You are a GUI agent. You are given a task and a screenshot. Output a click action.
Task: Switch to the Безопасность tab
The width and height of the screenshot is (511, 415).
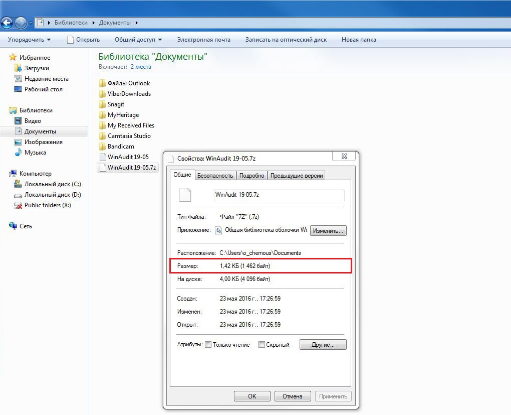pyautogui.click(x=215, y=176)
